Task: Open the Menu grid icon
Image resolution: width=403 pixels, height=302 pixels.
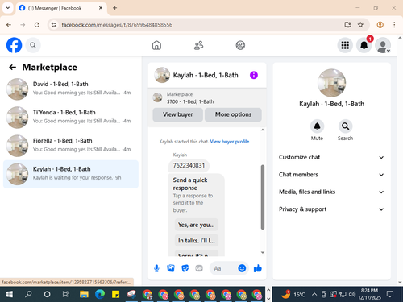Action: point(345,45)
